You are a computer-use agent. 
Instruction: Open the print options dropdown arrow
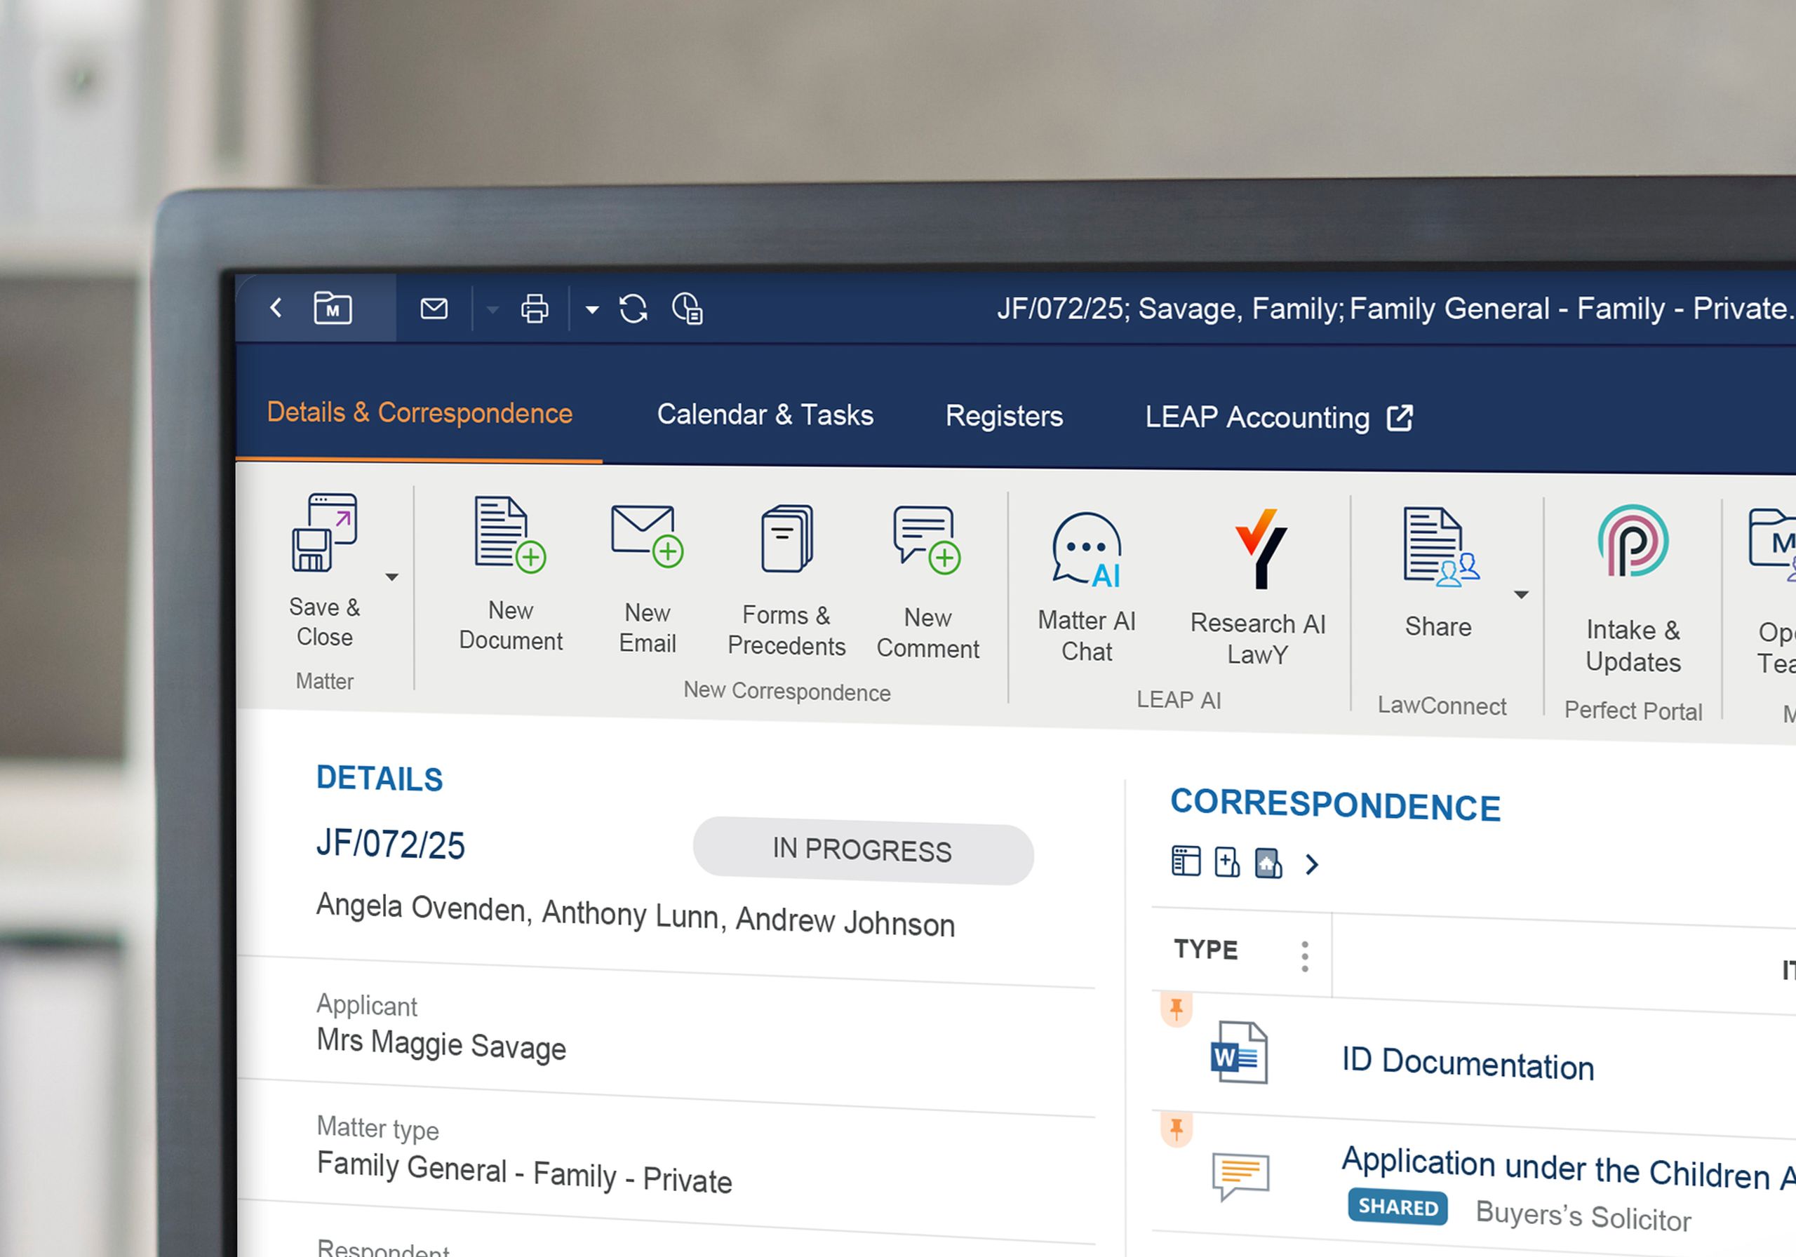point(592,310)
